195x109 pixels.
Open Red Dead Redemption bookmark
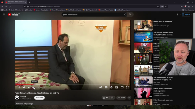coord(122,10)
